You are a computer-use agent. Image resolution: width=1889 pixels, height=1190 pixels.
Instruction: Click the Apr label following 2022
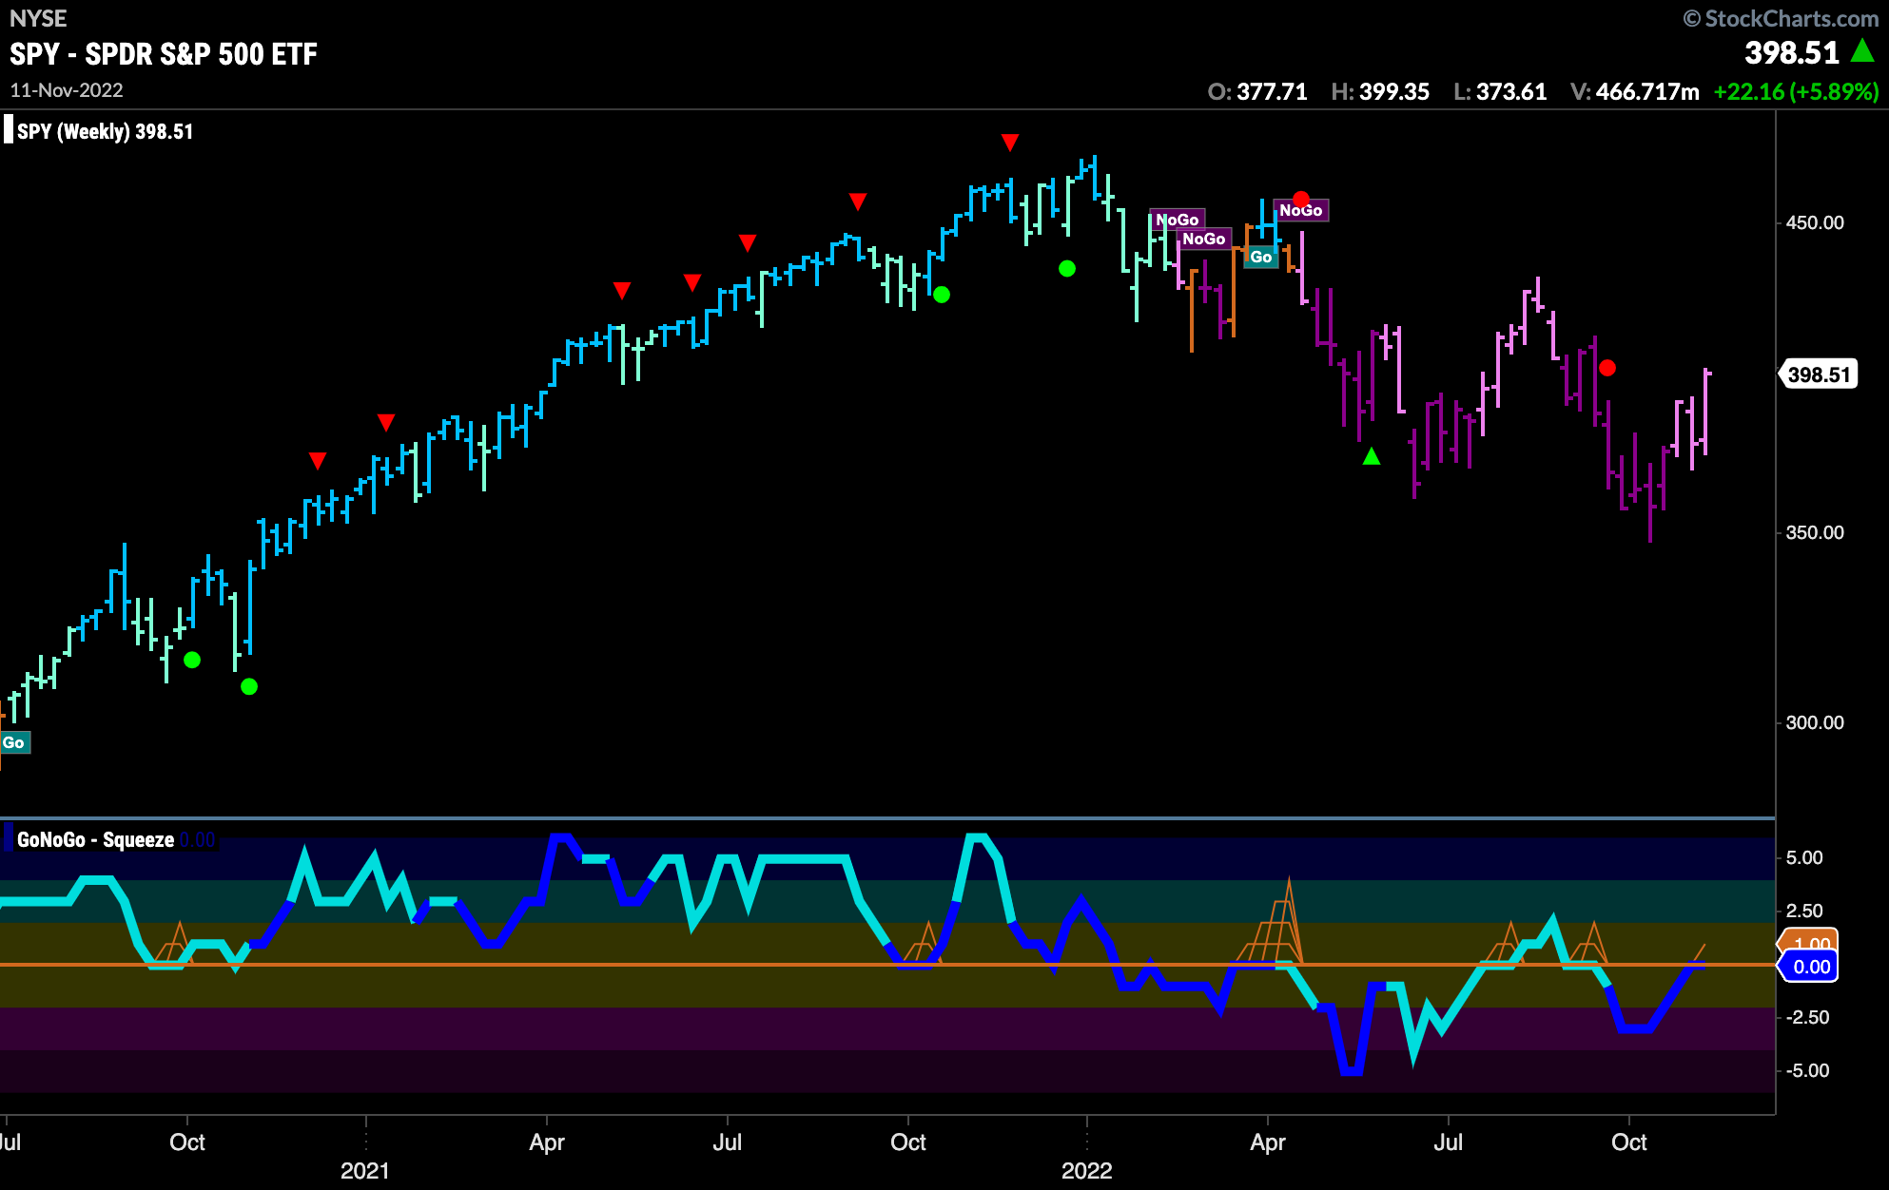click(1268, 1142)
